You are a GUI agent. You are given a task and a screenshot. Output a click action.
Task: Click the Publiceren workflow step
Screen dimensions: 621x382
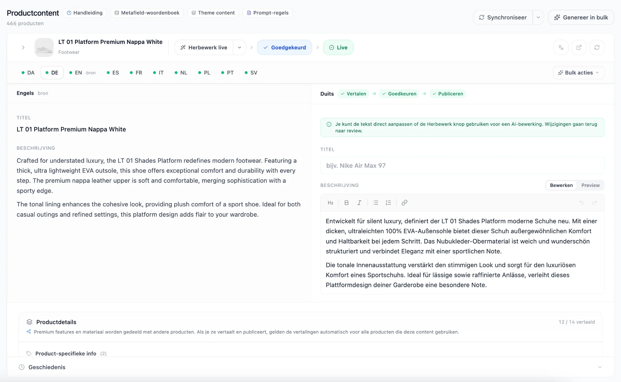tap(448, 94)
